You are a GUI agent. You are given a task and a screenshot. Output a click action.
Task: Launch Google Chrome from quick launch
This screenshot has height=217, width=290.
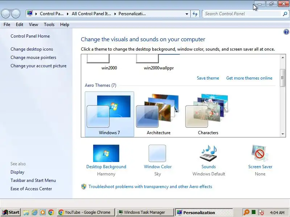coord(51,212)
